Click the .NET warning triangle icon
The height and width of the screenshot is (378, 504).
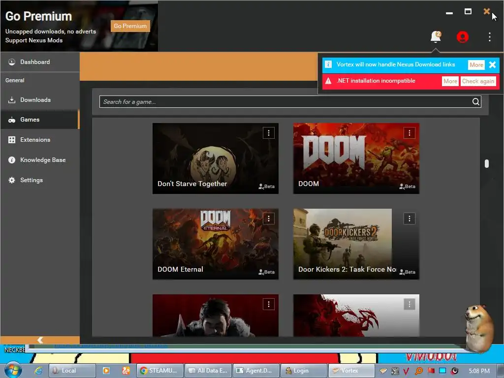328,81
